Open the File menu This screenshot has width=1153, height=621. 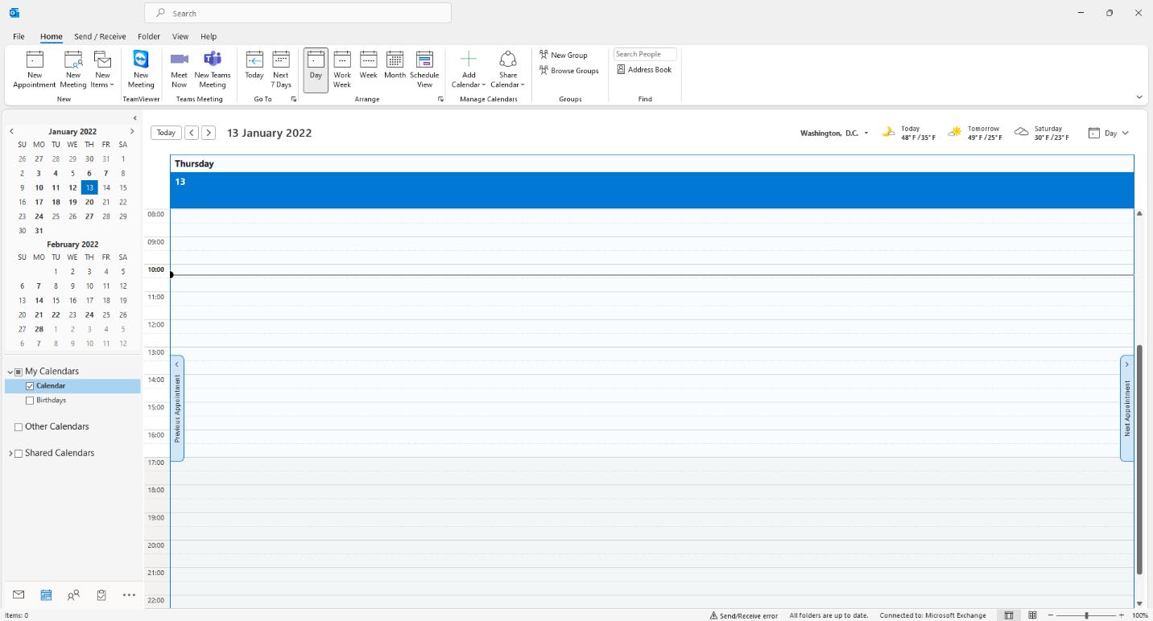point(19,36)
